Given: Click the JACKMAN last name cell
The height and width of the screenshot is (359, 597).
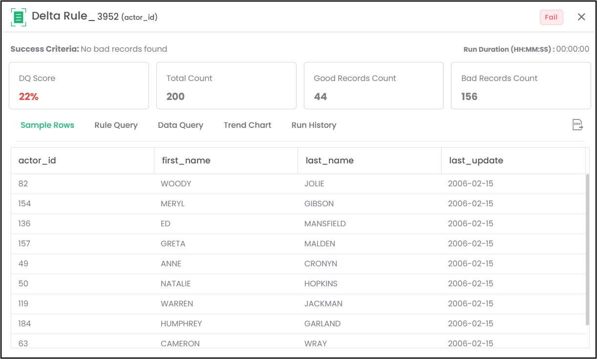Looking at the screenshot, I should (369, 304).
